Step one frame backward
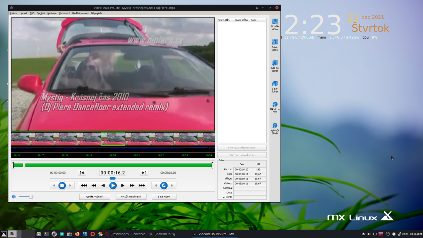The width and height of the screenshot is (423, 238). pos(103,185)
